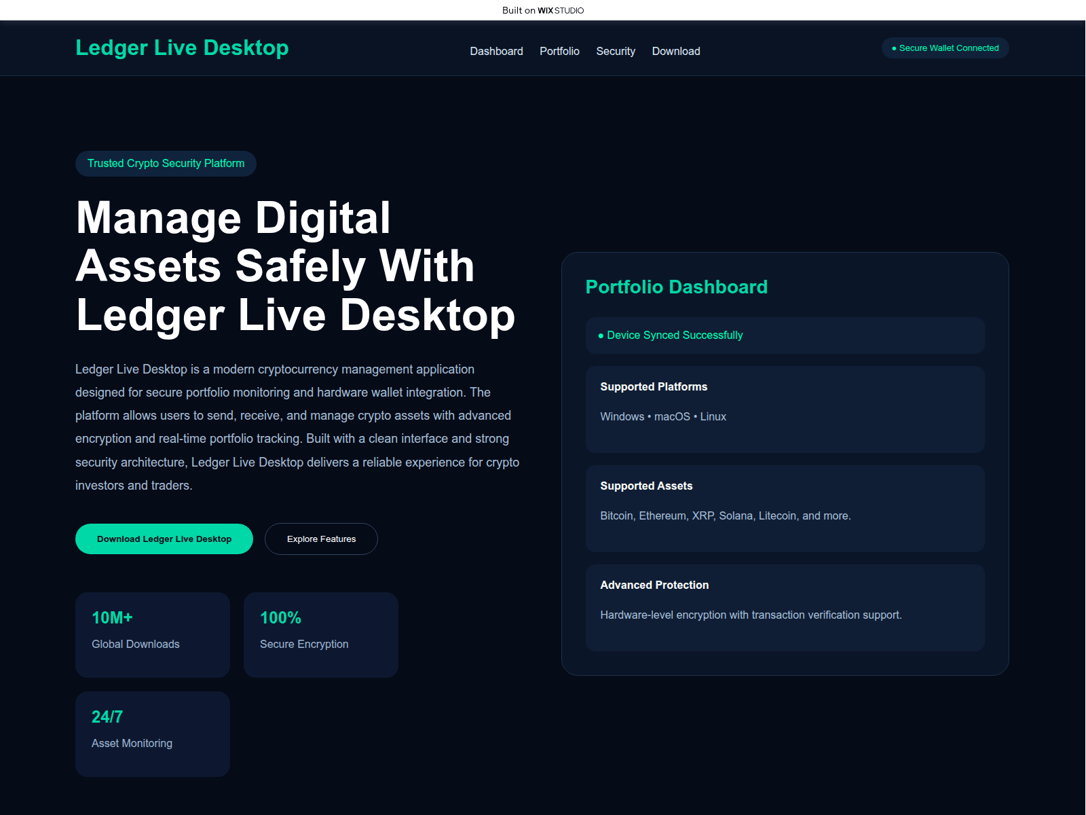Click the Secure Wallet Connected badge
This screenshot has width=1086, height=815.
[x=945, y=48]
